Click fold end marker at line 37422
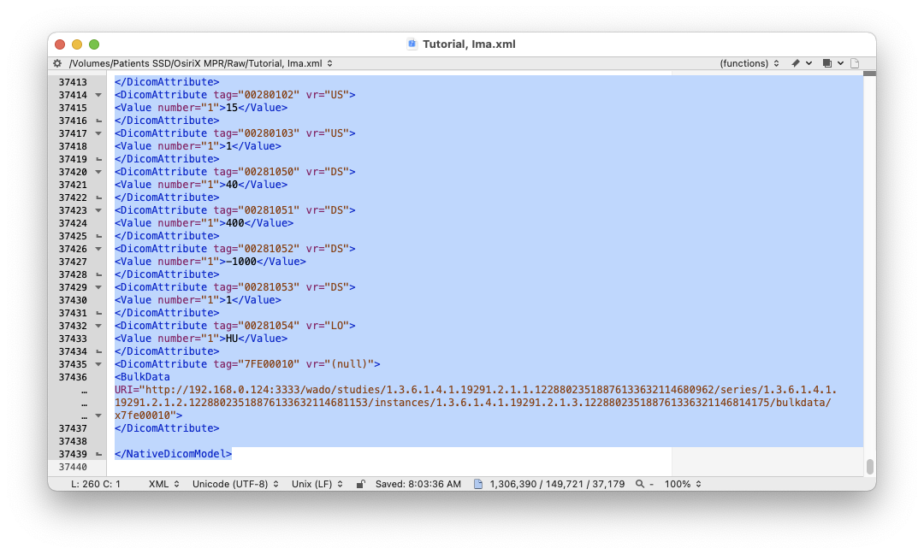 (98, 197)
